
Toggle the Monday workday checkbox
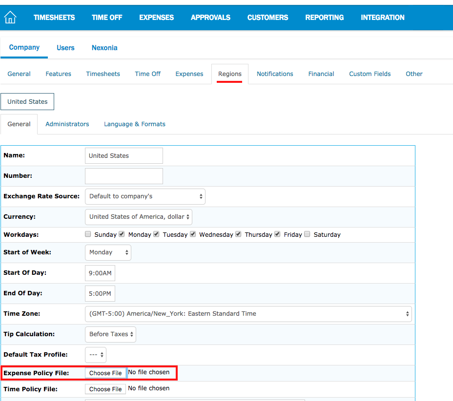[122, 234]
